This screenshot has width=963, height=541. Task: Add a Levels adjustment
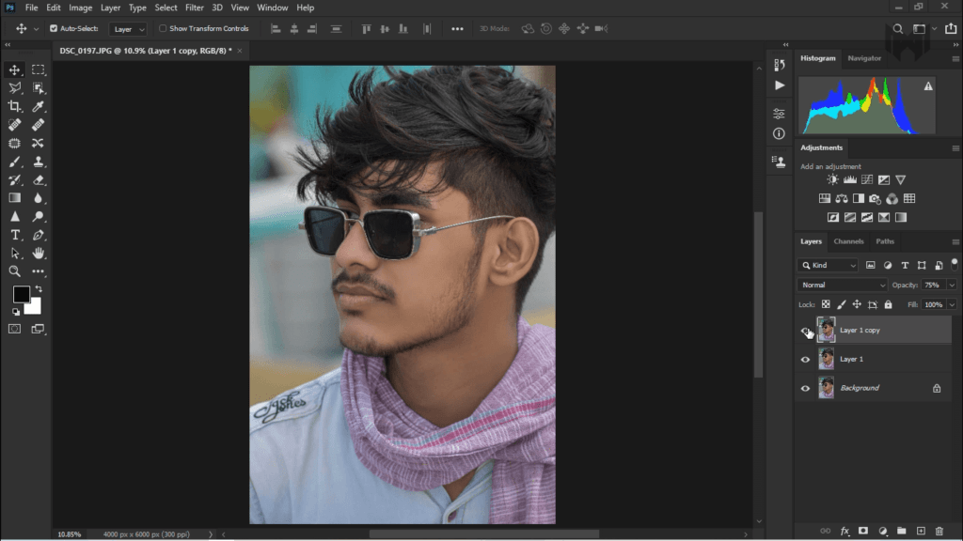coord(849,179)
